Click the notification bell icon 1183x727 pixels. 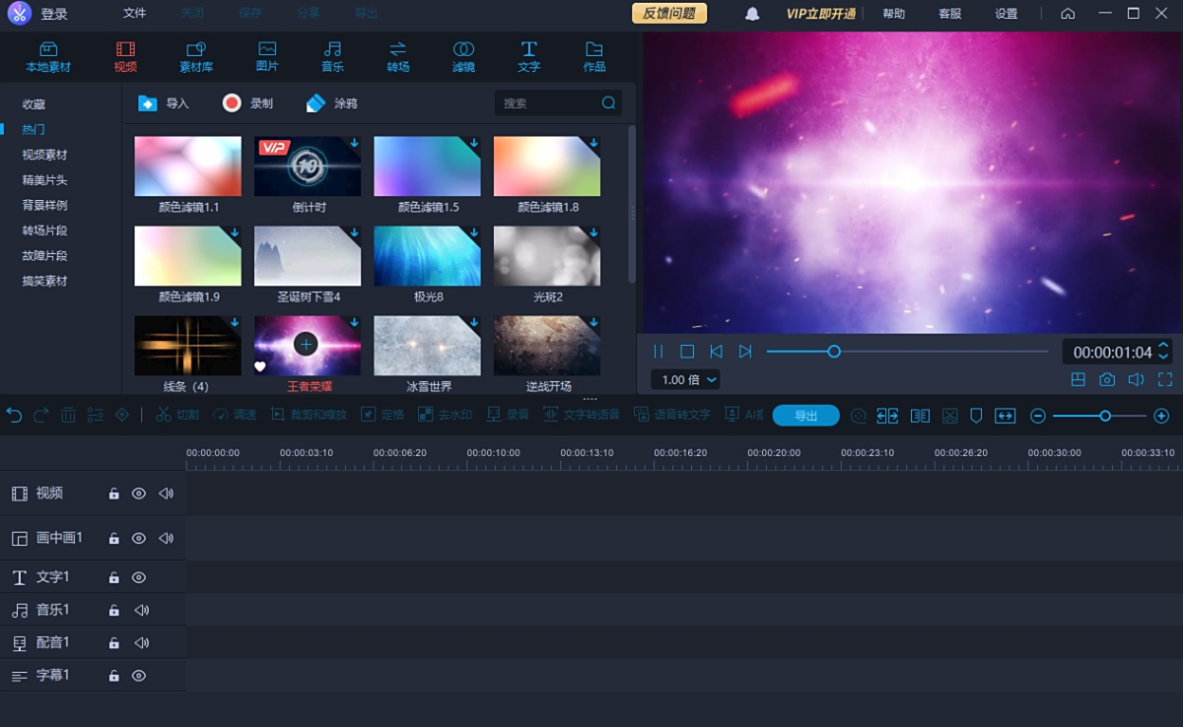tap(752, 14)
